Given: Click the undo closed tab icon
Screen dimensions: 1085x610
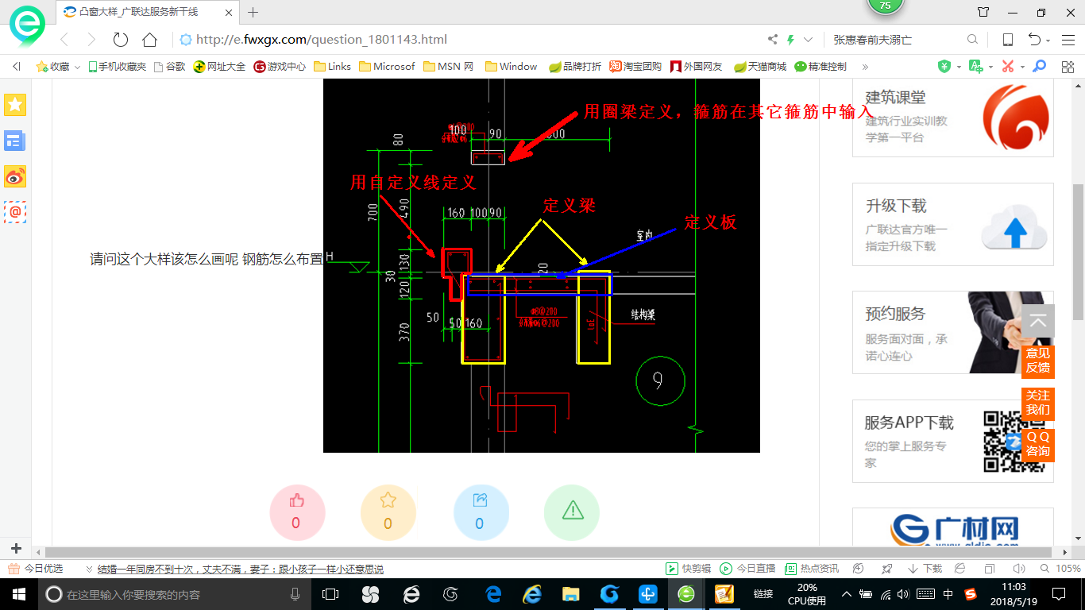Looking at the screenshot, I should 1035,40.
